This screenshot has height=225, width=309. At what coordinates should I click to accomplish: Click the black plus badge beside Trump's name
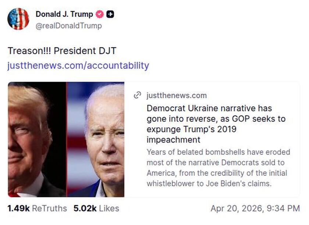109,14
